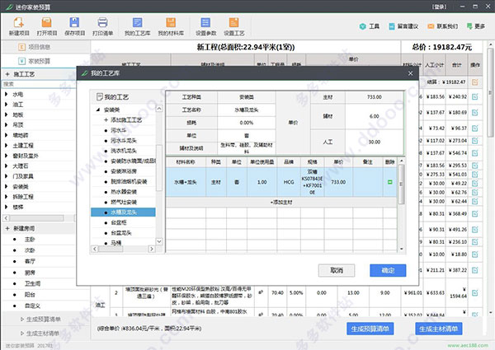Click the 取消 cancel button
Screen dimensions: 495x350
(x=337, y=270)
